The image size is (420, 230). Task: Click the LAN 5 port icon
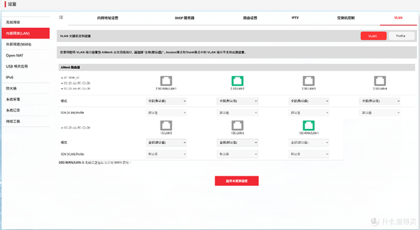(166, 125)
